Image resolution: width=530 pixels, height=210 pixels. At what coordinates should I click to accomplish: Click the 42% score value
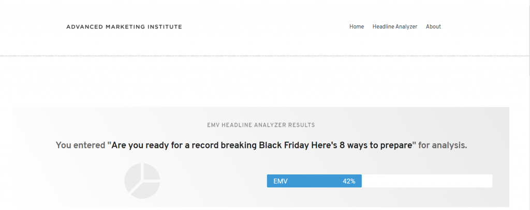(x=349, y=181)
